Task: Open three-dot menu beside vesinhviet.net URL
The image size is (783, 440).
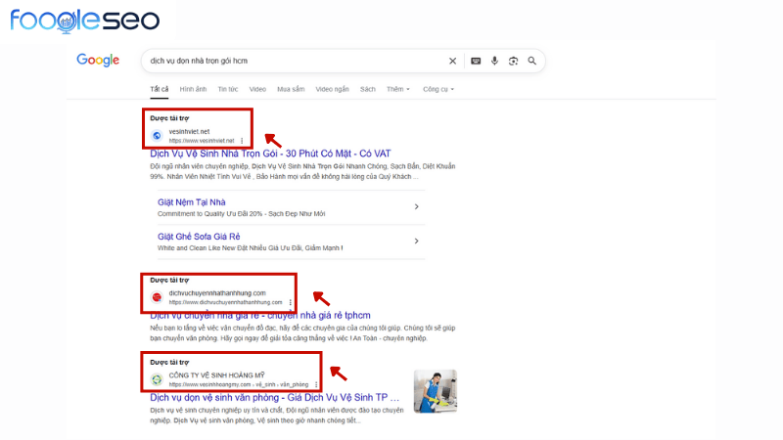Action: pos(242,141)
